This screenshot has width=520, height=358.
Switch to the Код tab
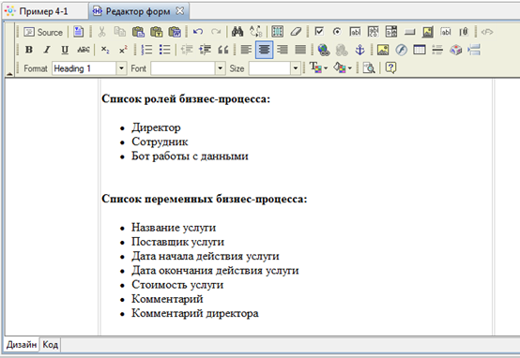coord(51,345)
